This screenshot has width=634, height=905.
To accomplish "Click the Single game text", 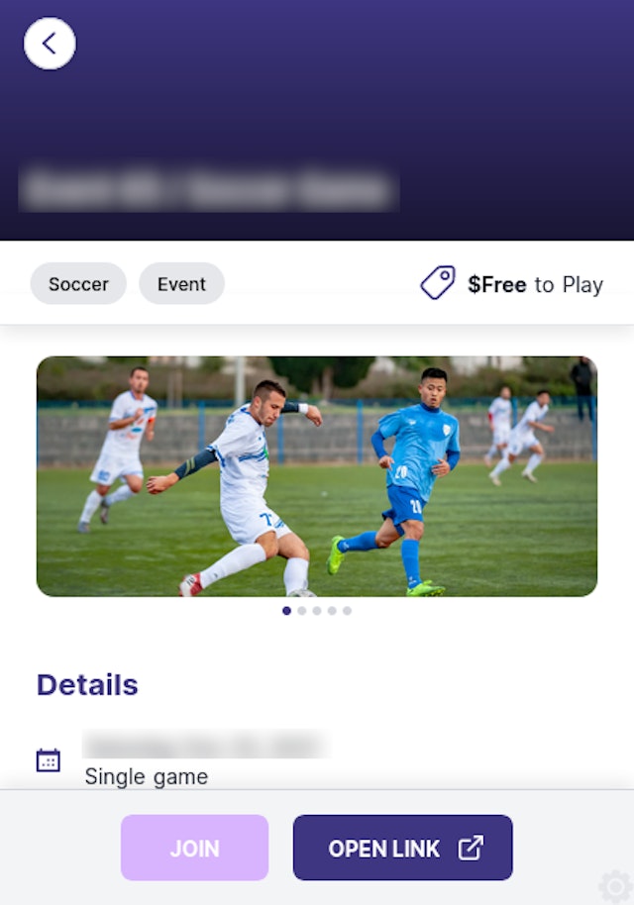I will click(146, 777).
